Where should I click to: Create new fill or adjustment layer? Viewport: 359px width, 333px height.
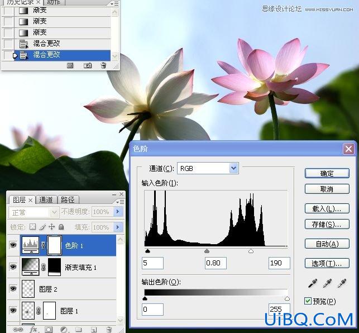click(64, 329)
